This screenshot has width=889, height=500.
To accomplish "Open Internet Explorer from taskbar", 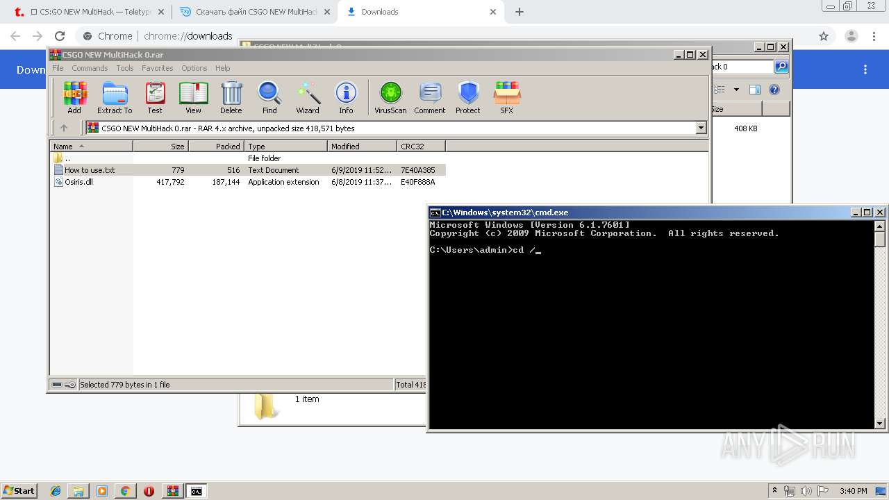I will pos(56,491).
